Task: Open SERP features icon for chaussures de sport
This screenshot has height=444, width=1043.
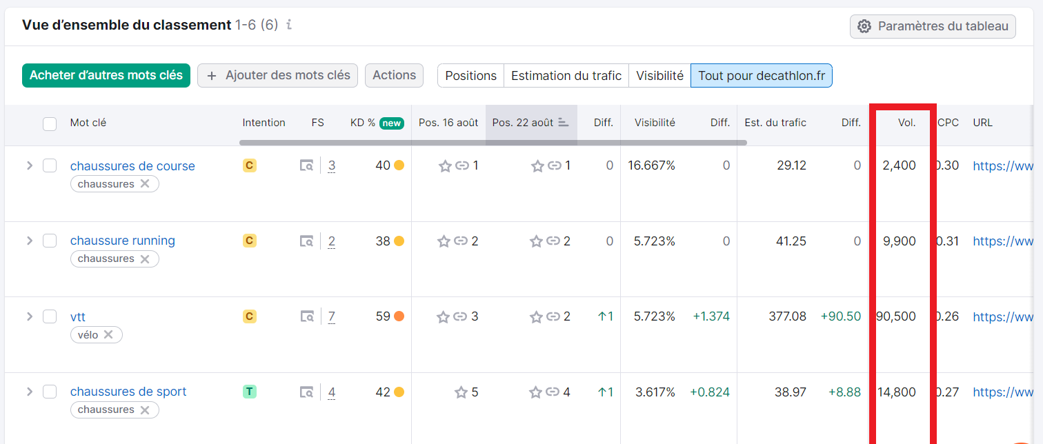Action: [x=307, y=392]
